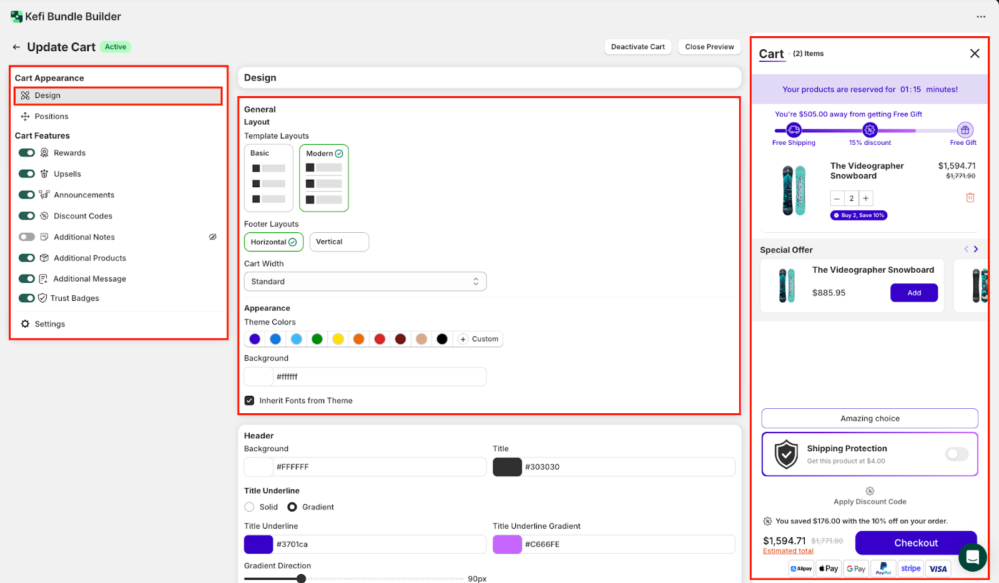Switch on the Shipping Protection toggle
This screenshot has height=583, width=999.
(956, 454)
